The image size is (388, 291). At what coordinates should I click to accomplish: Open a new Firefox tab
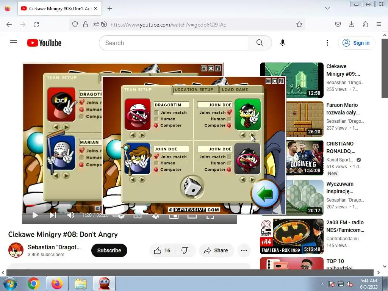(x=110, y=9)
